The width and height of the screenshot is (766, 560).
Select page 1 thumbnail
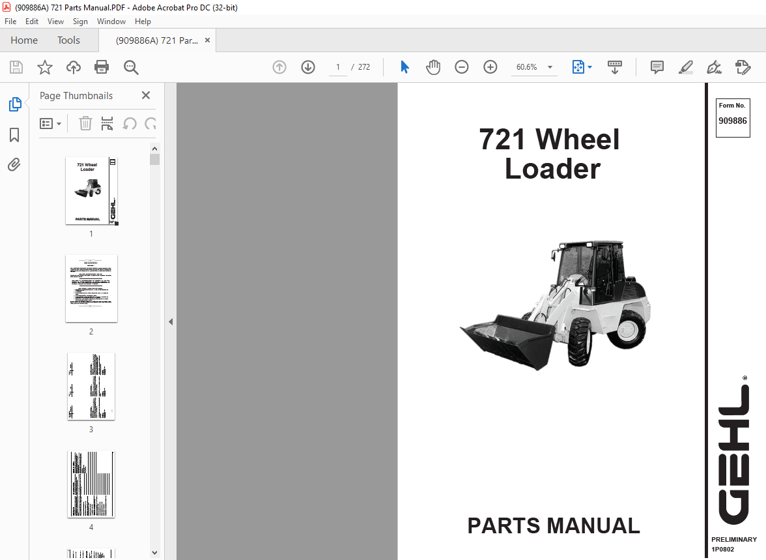coord(92,191)
